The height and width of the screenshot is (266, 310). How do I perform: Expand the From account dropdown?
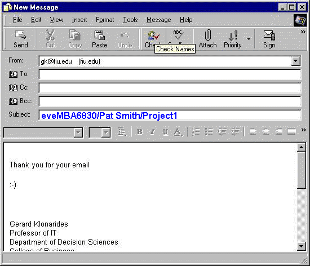click(x=295, y=61)
